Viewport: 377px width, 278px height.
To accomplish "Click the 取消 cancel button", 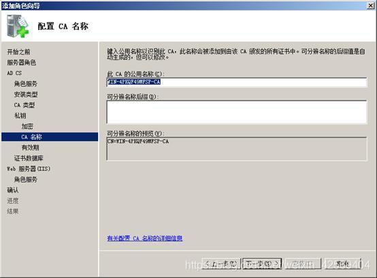I will pos(342,264).
